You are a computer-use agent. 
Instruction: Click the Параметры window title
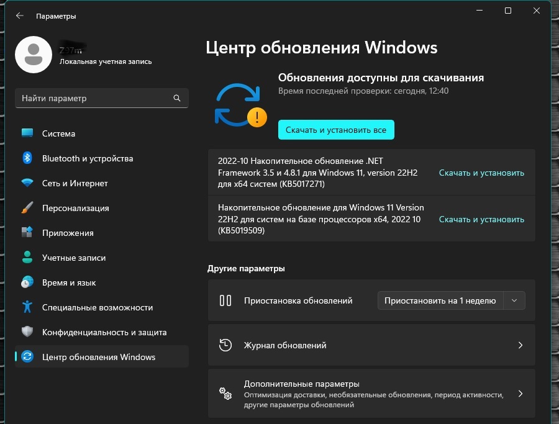coord(56,16)
